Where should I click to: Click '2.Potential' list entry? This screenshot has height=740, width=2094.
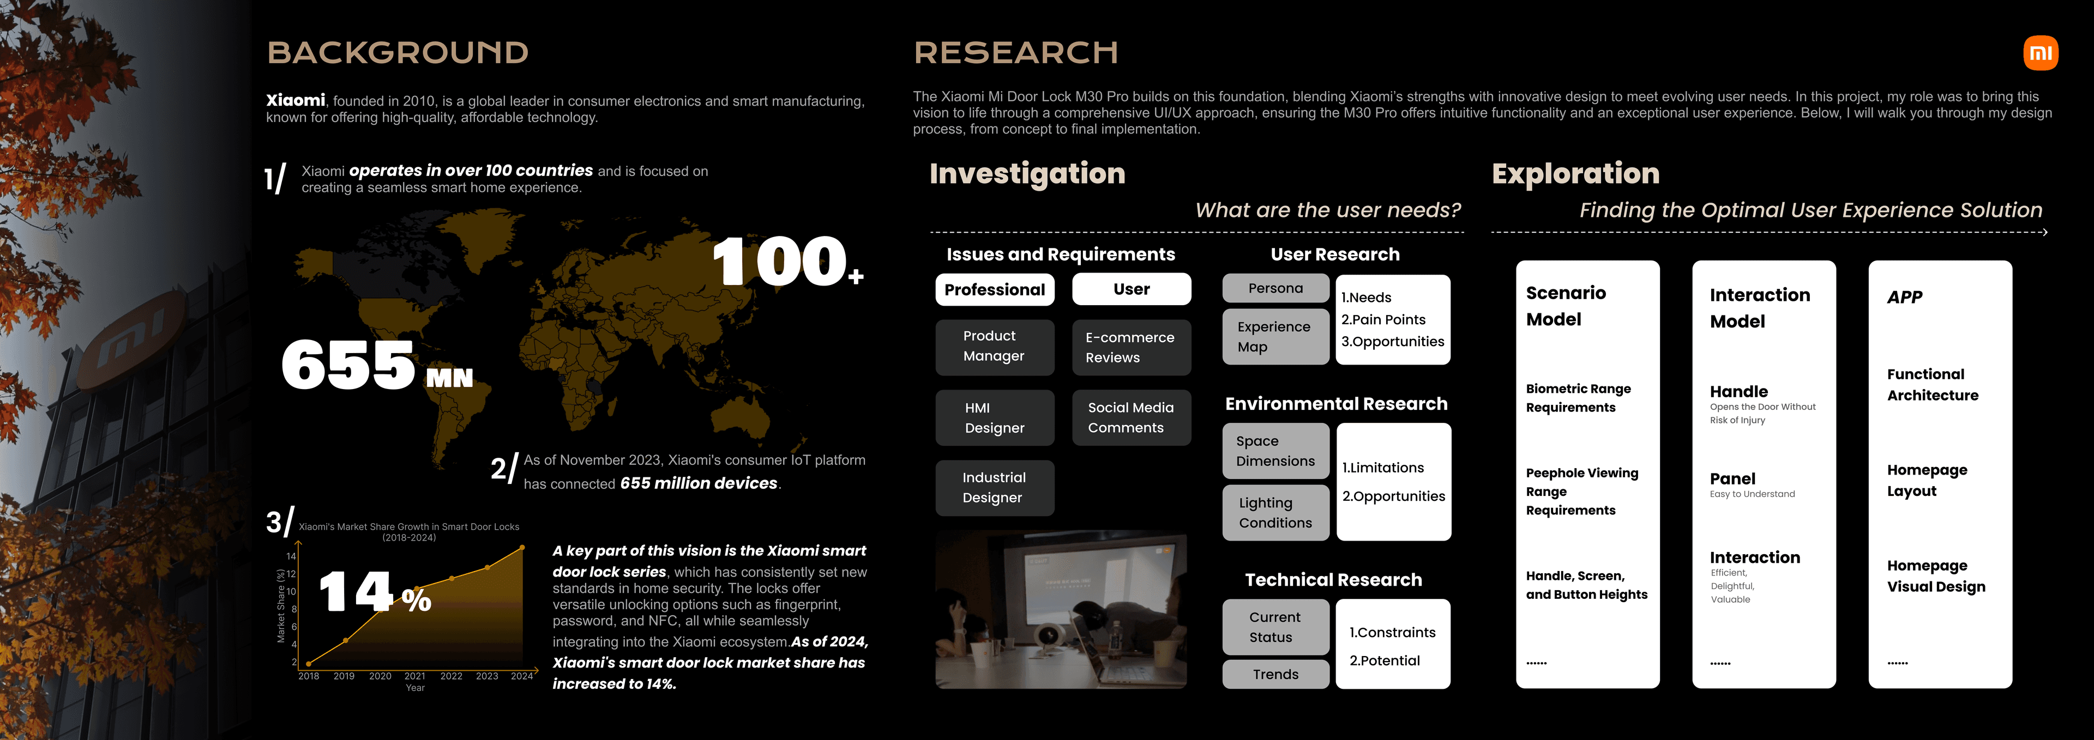1385,661
